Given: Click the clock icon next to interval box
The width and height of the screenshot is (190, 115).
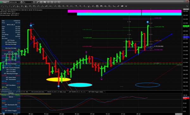Looking at the screenshot, I should (x=34, y=2).
